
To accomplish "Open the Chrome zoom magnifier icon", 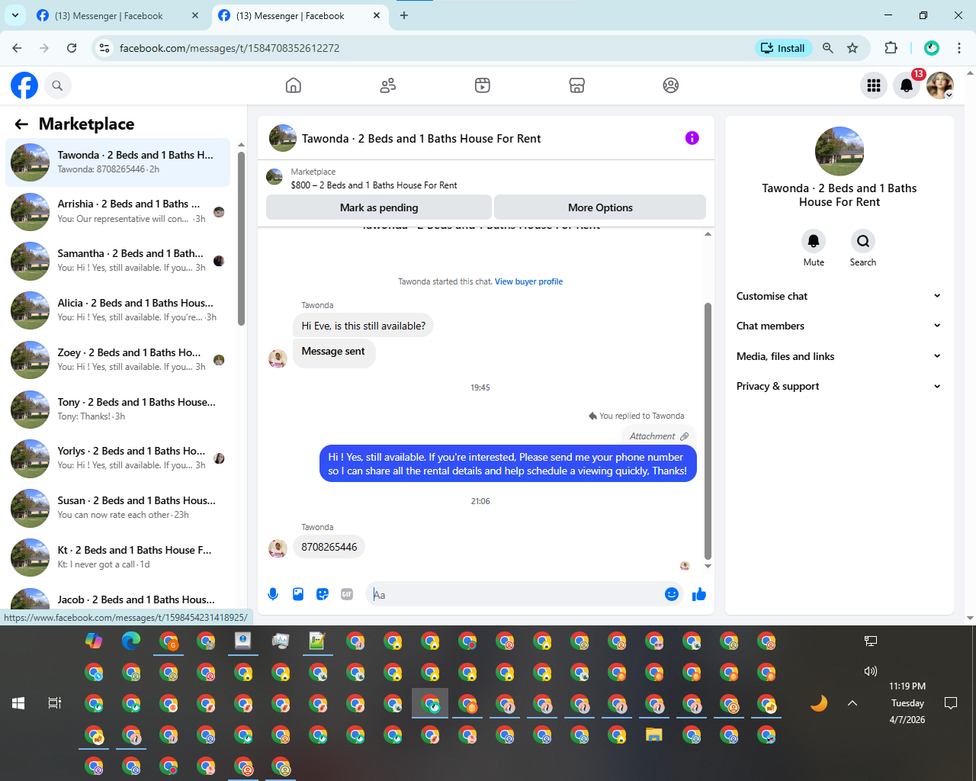I will [828, 48].
